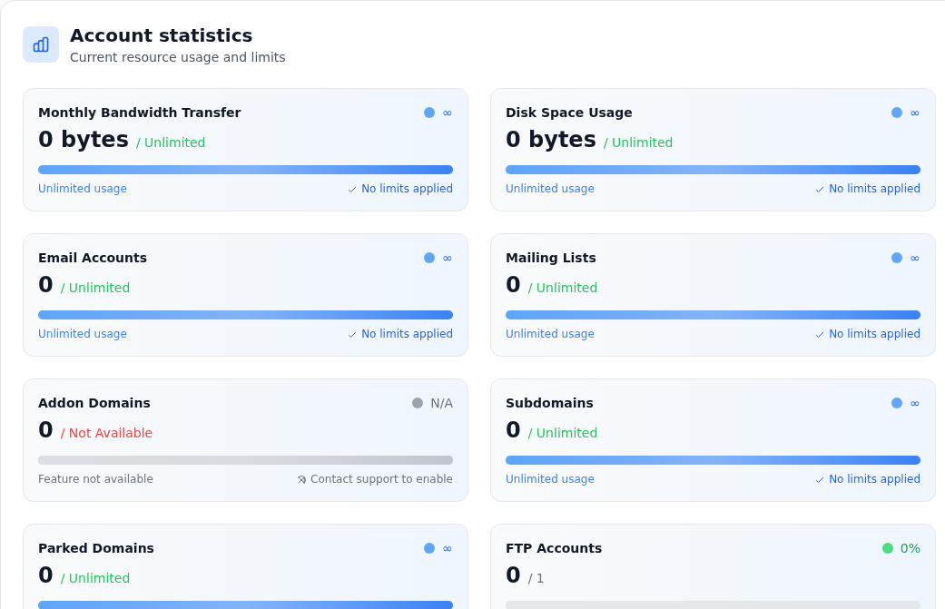
Task: Click the icon beside Contact support to enable
Action: (x=302, y=479)
